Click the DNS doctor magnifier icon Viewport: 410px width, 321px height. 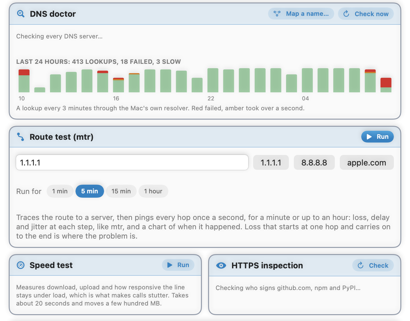pyautogui.click(x=20, y=14)
